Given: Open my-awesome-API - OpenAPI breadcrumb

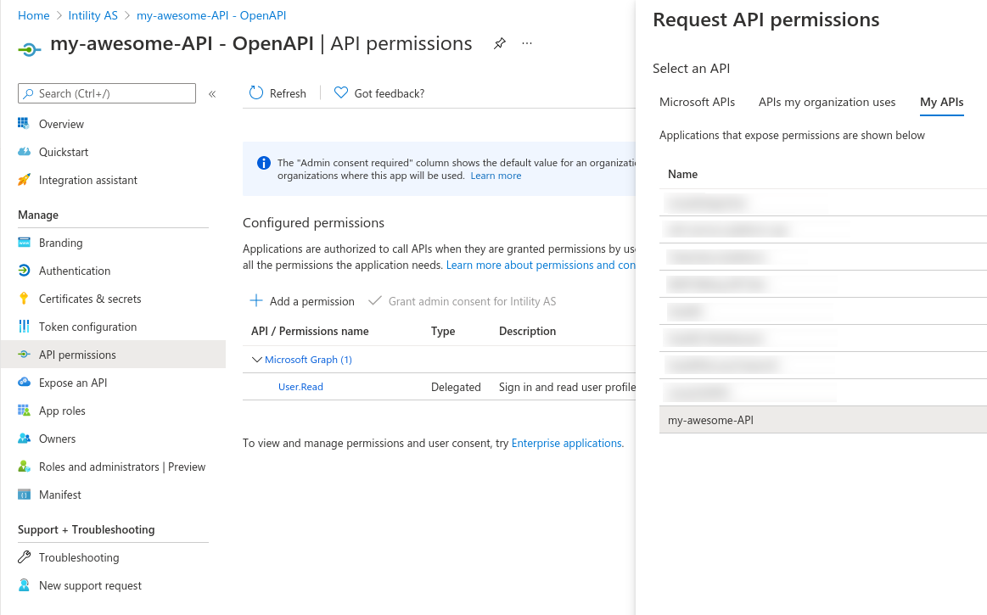Looking at the screenshot, I should coord(210,15).
